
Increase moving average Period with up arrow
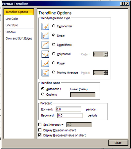[106, 72]
